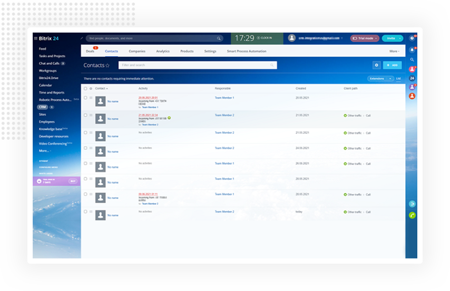Open Smart Process Automation tab
450x291 pixels.
tap(247, 51)
